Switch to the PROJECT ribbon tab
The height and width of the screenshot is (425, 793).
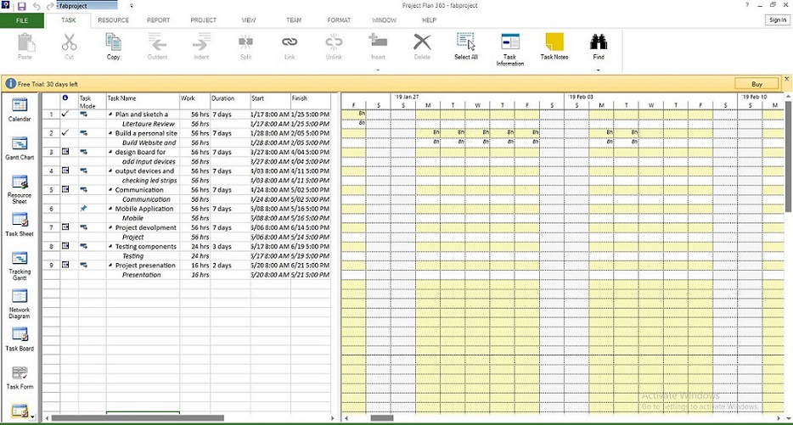[x=203, y=20]
